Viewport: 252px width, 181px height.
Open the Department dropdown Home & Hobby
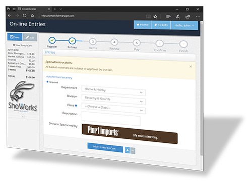pyautogui.click(x=113, y=90)
